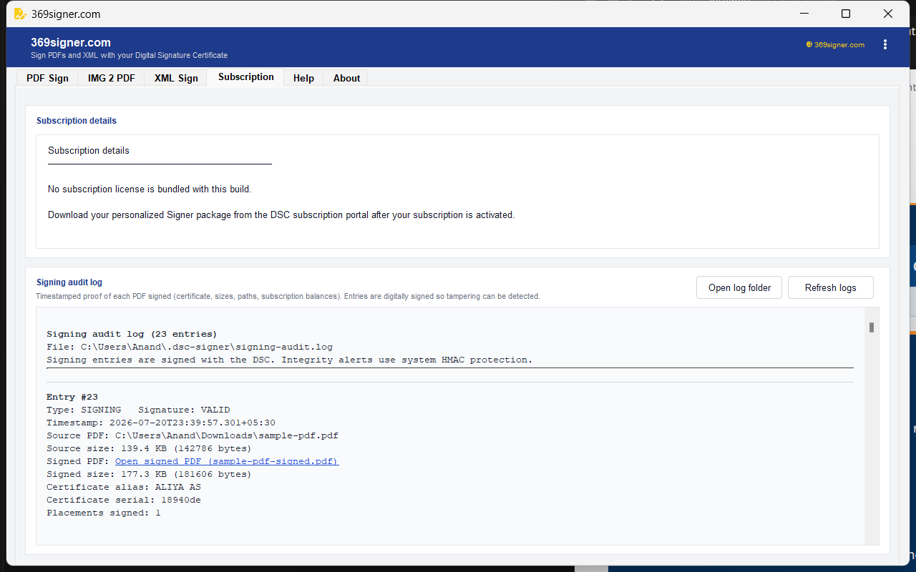Maximize the 369signer window
This screenshot has height=572, width=916.
click(846, 14)
